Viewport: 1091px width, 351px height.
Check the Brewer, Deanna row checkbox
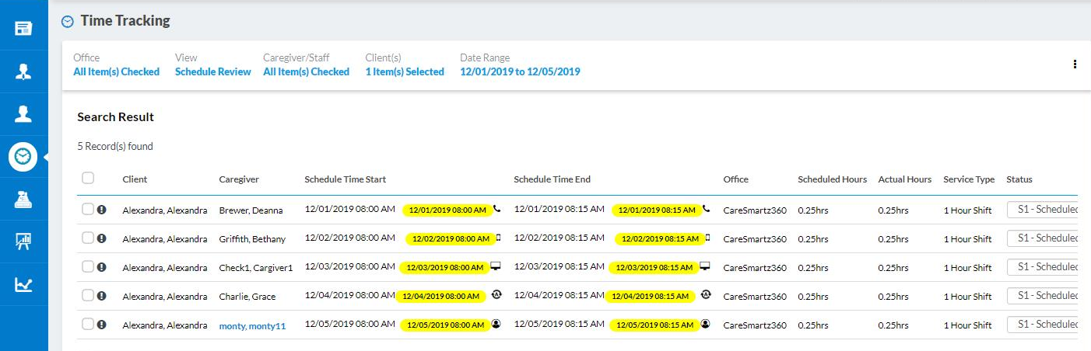(x=88, y=209)
